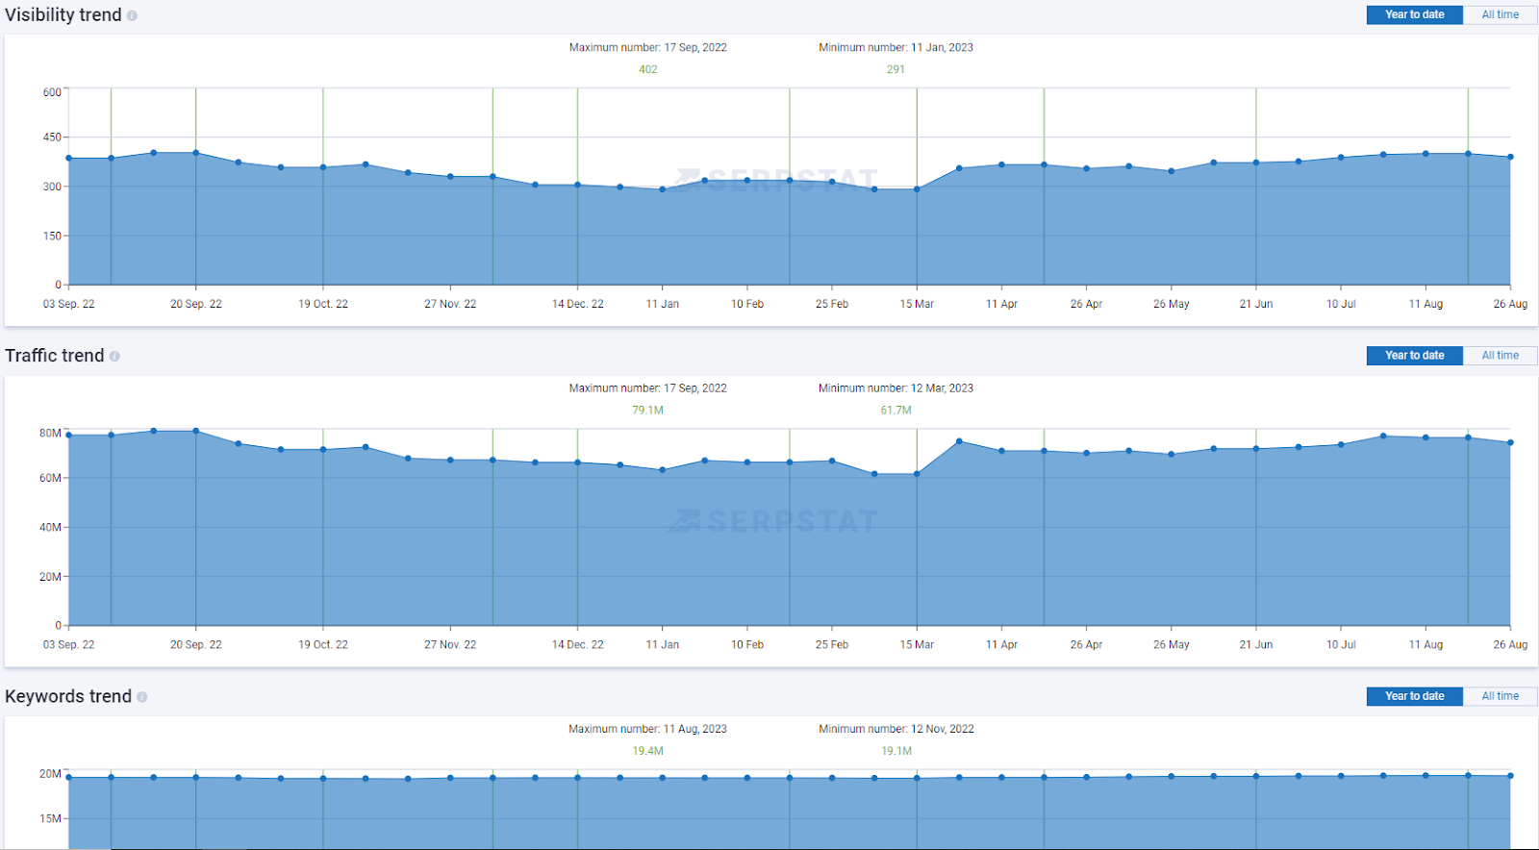Select 11 Jan marker on Visibility chart axis
Viewport: 1539px width, 850px height.
click(663, 304)
